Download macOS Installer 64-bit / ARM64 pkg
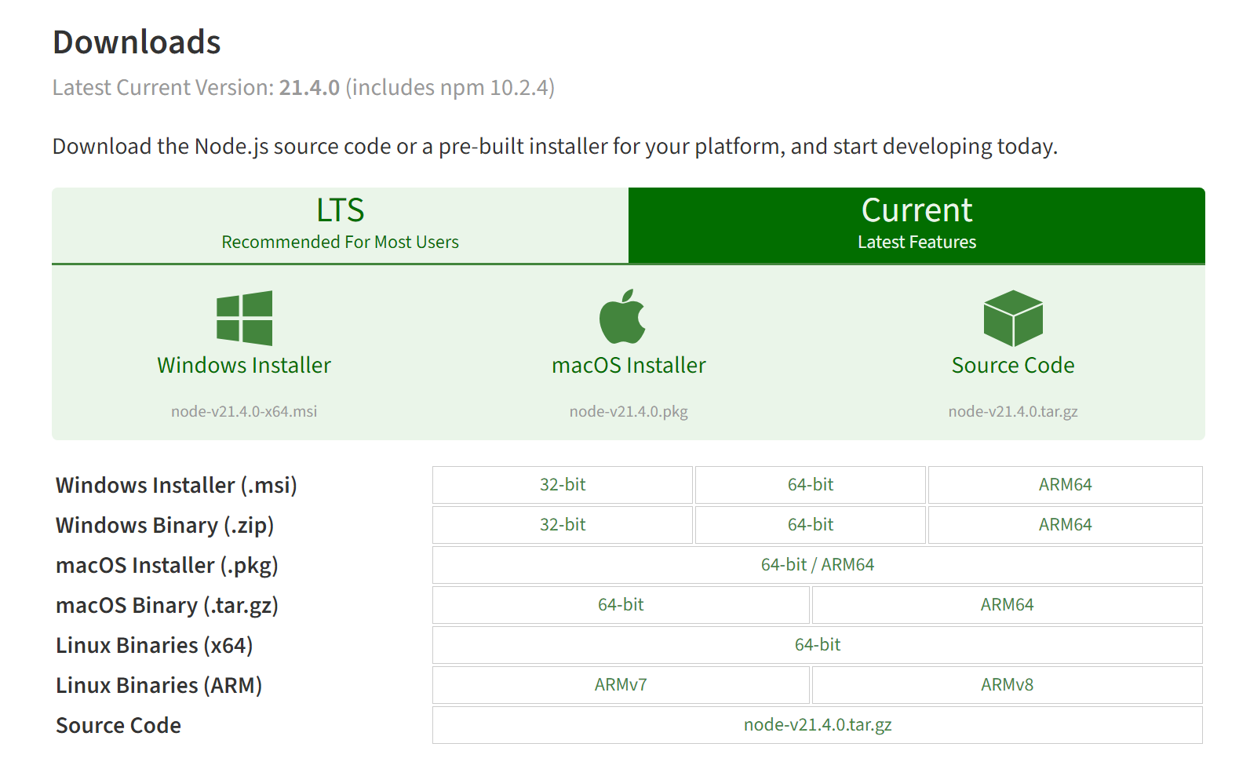The width and height of the screenshot is (1250, 780). click(x=818, y=565)
